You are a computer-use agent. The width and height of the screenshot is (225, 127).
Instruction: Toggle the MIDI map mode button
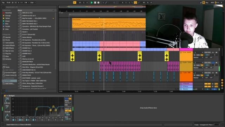(212, 2)
